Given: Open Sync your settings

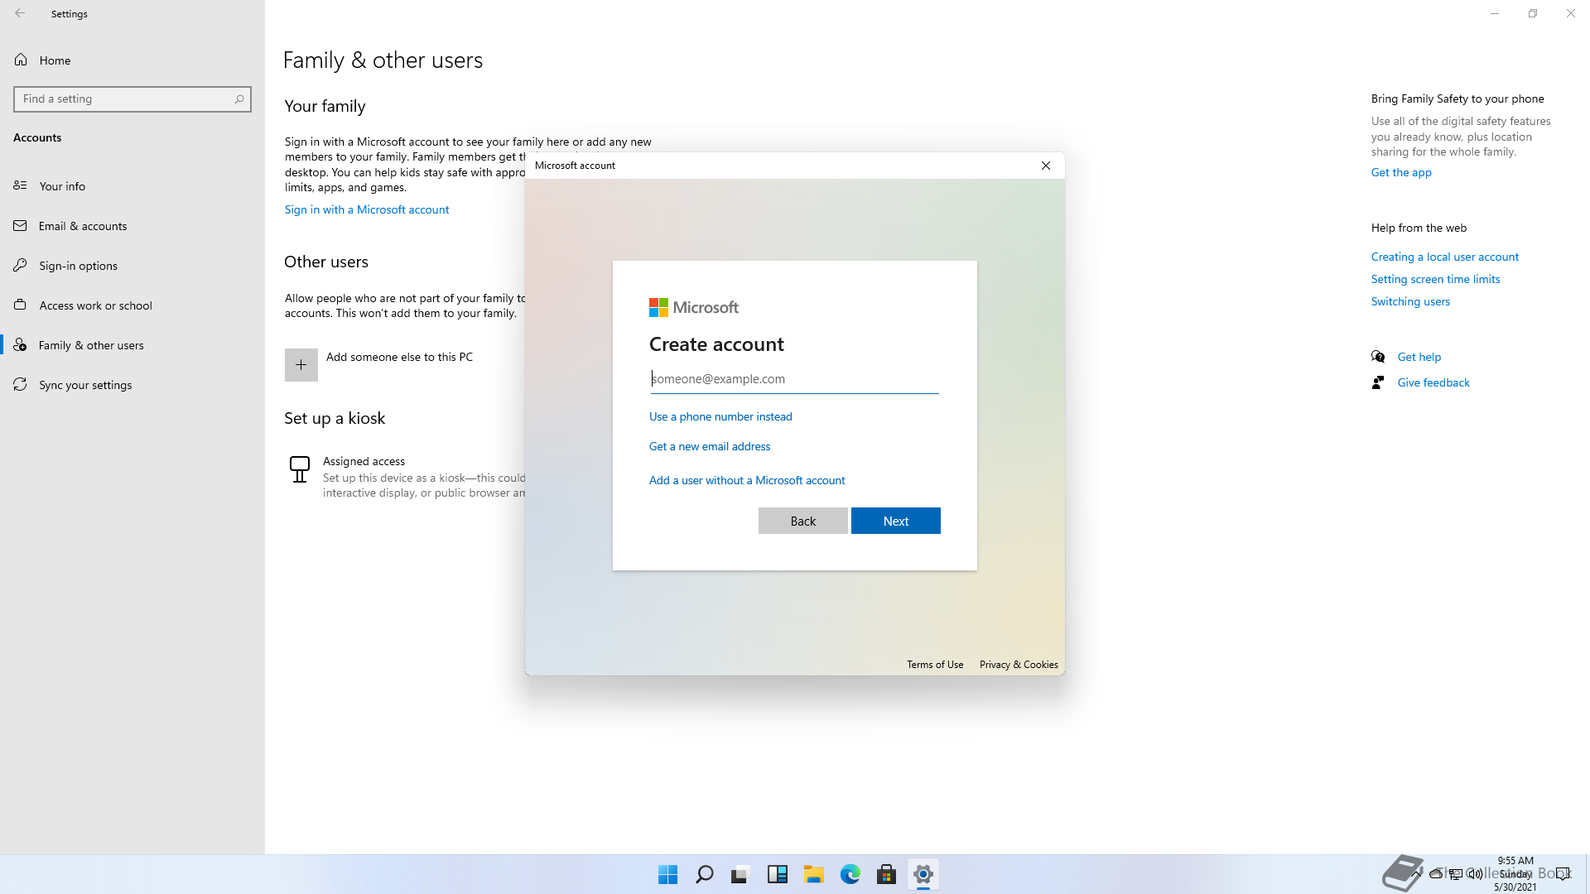Looking at the screenshot, I should (132, 384).
